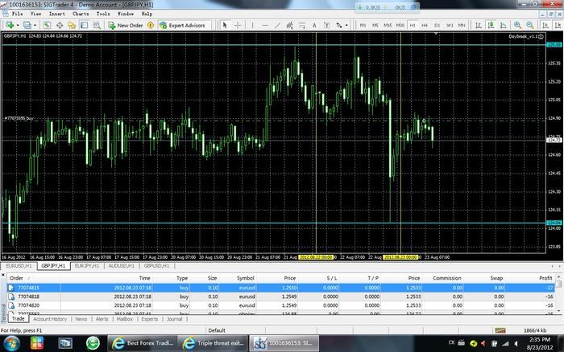Image resolution: width=564 pixels, height=352 pixels.
Task: Select the cursor arrow tool
Action: click(x=225, y=25)
